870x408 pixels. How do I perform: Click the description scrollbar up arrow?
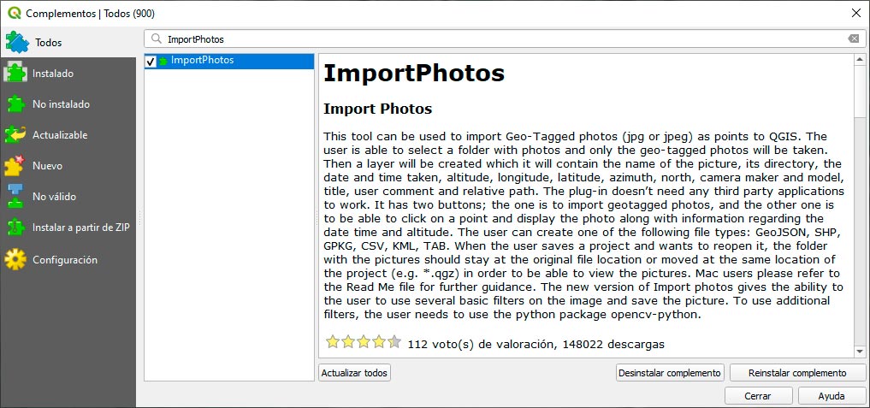(860, 59)
